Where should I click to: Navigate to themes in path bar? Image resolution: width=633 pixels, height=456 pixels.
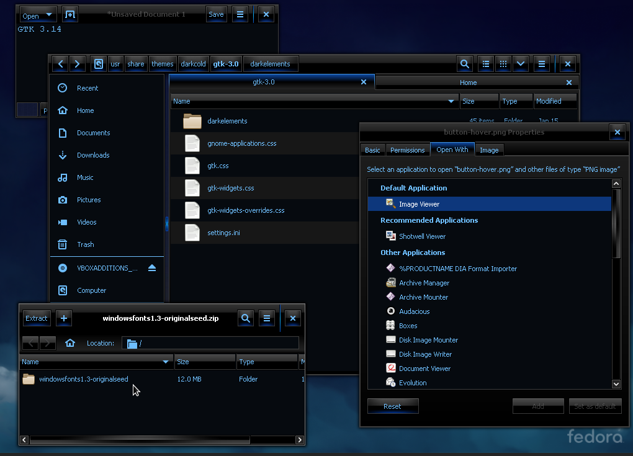[163, 64]
